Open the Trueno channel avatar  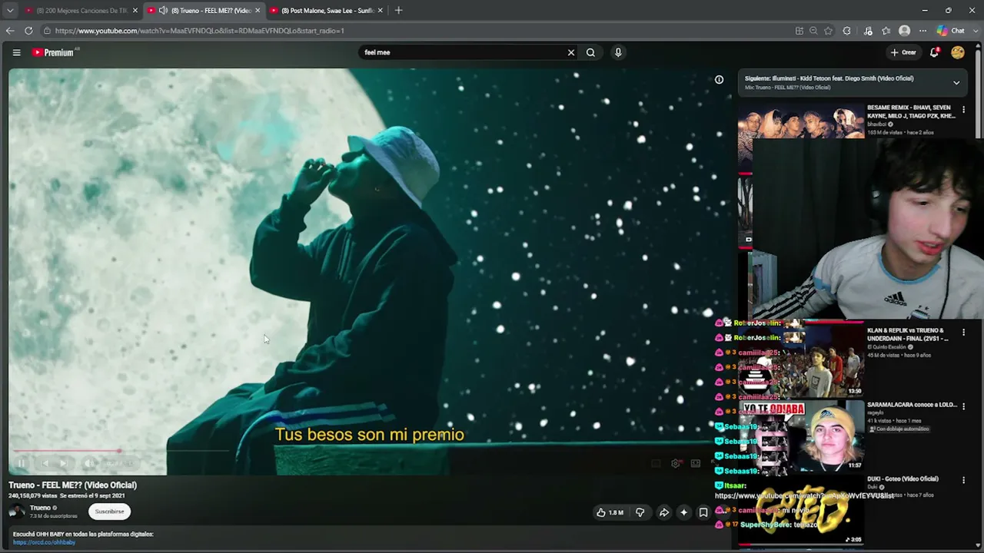[x=16, y=512]
